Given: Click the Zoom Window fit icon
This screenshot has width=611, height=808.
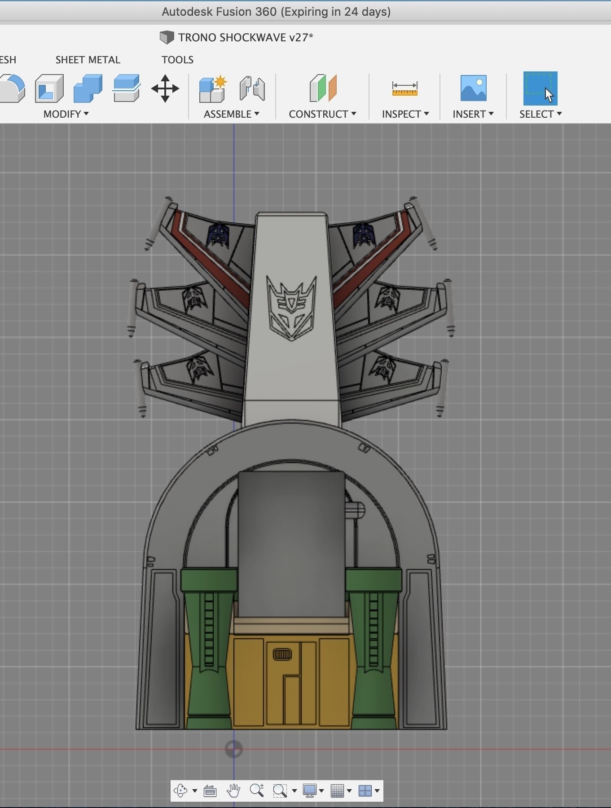Looking at the screenshot, I should pos(280,790).
